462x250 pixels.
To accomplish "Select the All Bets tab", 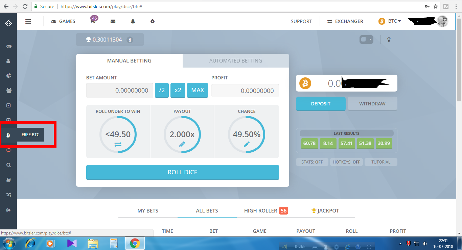I will coord(207,210).
